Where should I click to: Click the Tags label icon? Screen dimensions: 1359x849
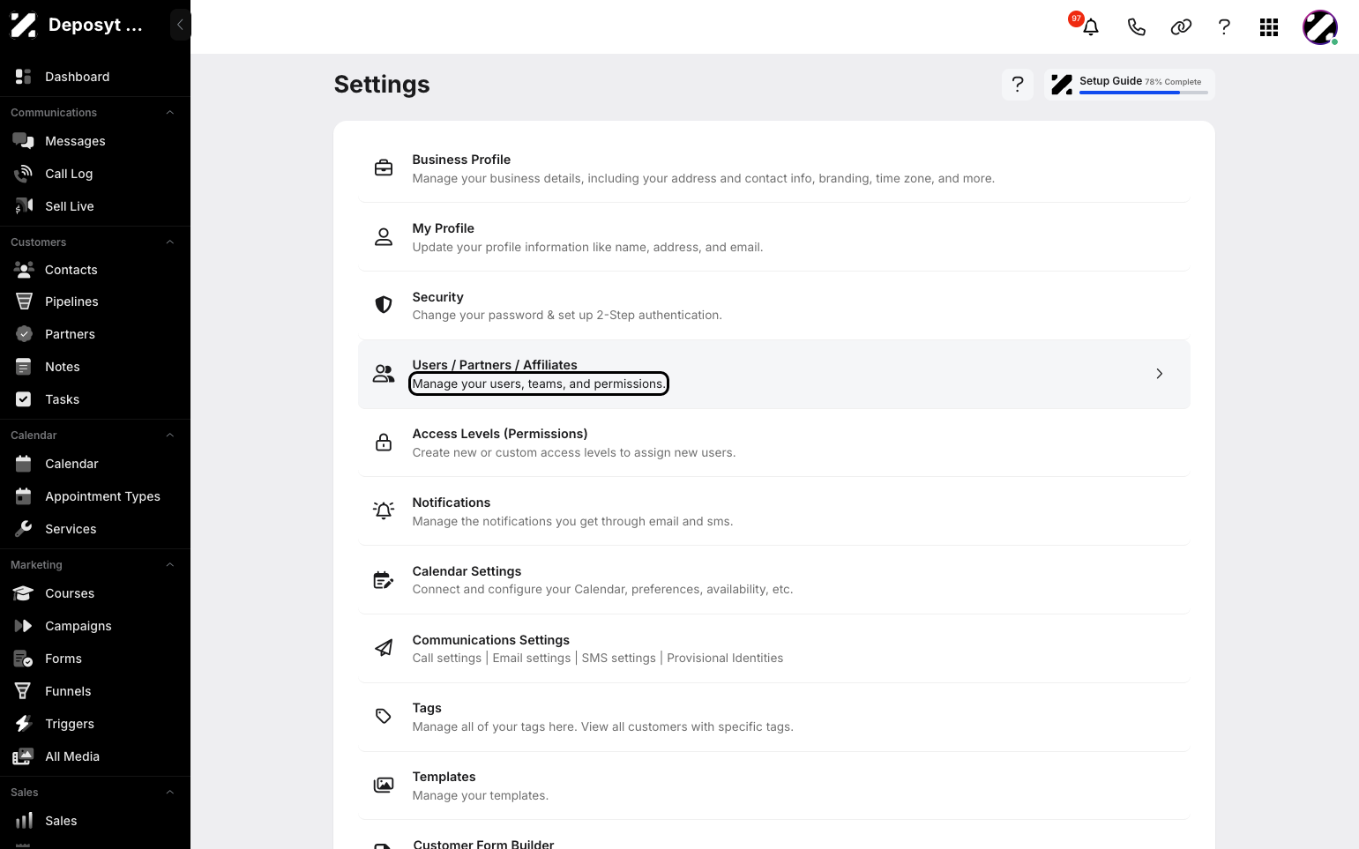coord(384,716)
